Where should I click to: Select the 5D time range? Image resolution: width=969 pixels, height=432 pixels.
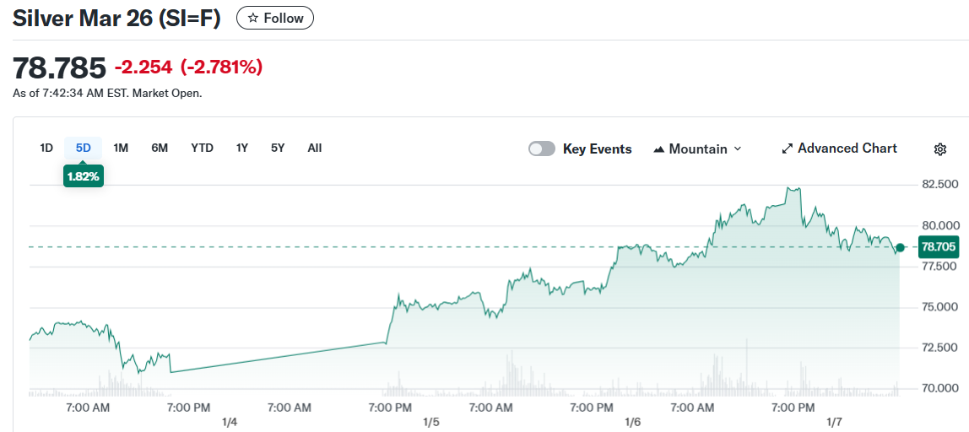point(83,148)
